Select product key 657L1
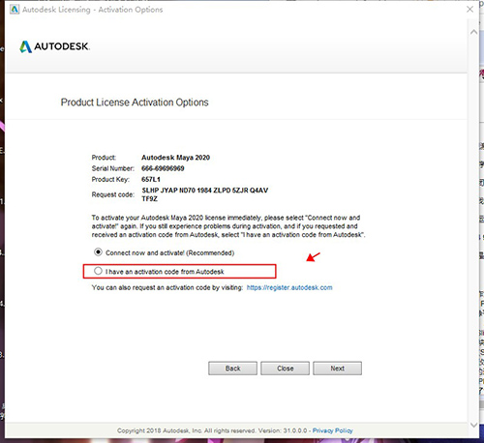The height and width of the screenshot is (443, 484). pos(151,179)
